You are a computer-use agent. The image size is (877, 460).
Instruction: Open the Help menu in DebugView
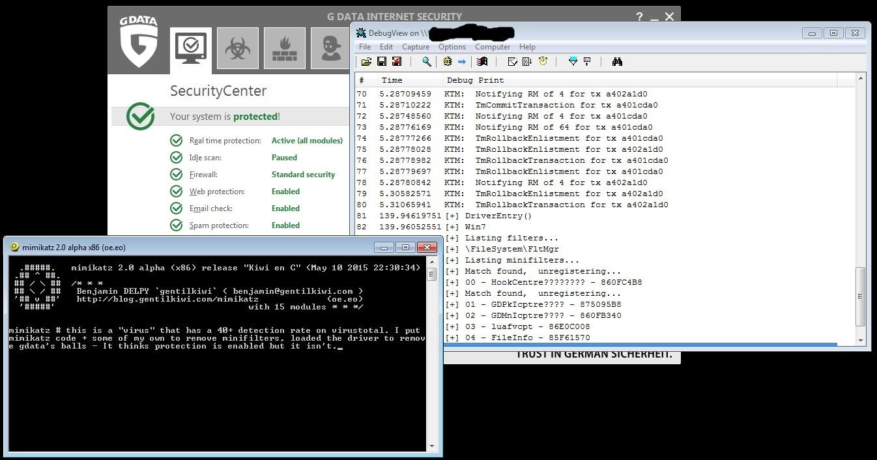527,47
